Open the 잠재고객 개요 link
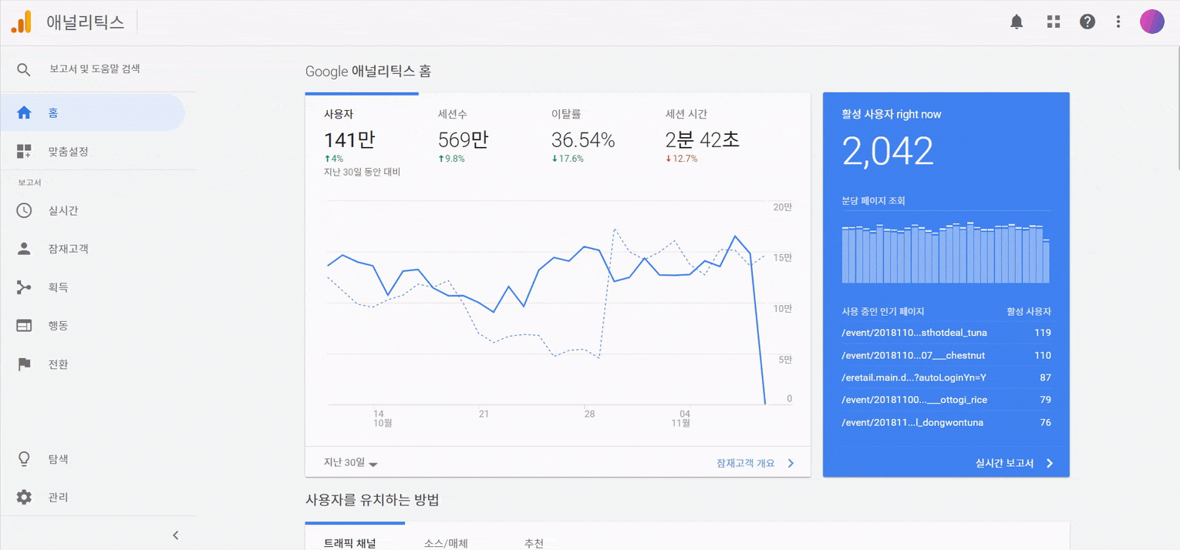Image resolution: width=1180 pixels, height=550 pixels. coord(745,463)
